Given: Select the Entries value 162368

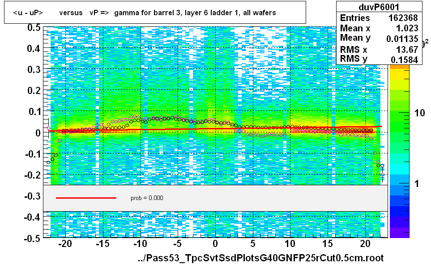Looking at the screenshot, I should (x=403, y=18).
